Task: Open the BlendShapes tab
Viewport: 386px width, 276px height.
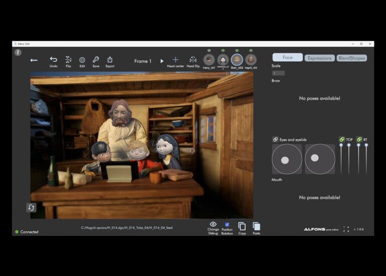Action: [351, 58]
